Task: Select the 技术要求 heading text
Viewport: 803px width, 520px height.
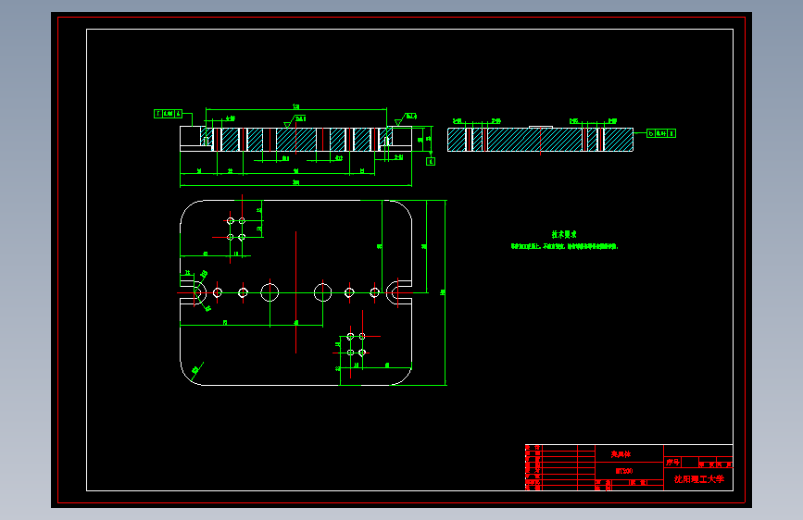Action: click(x=564, y=234)
